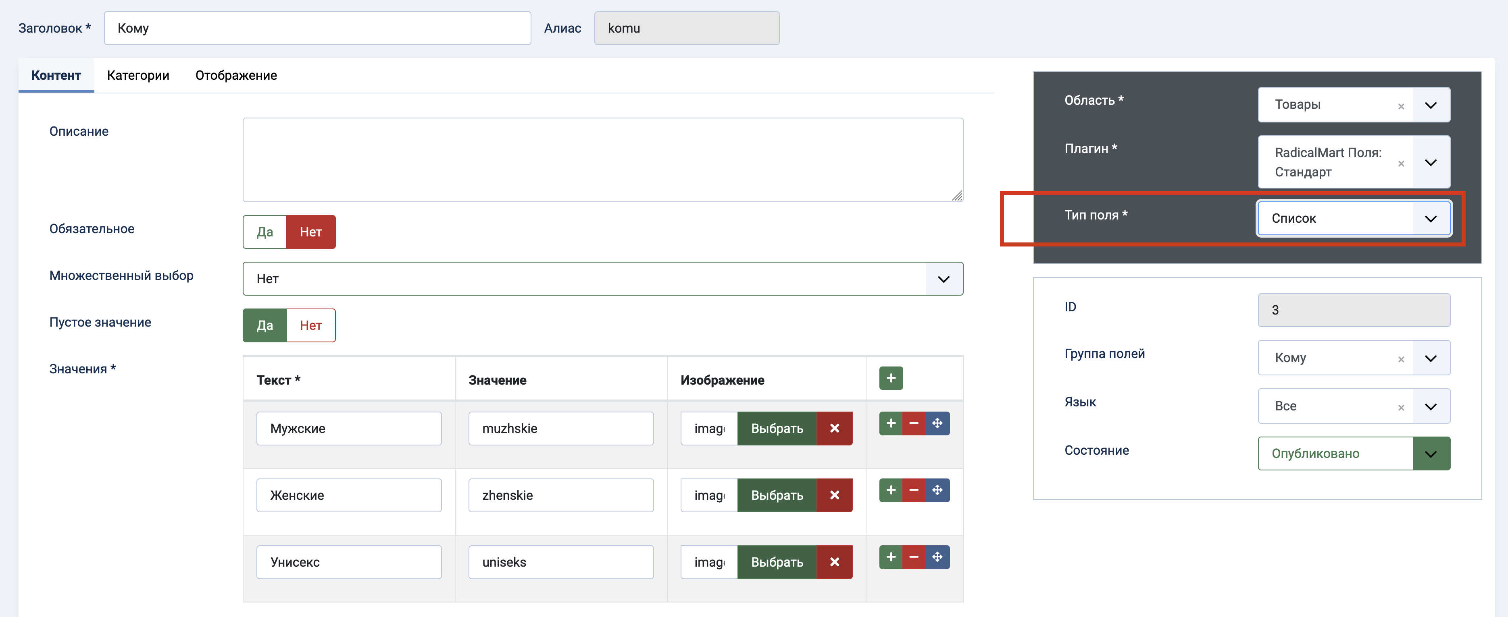
Task: Remove the Мужские row with minus icon
Action: (913, 423)
